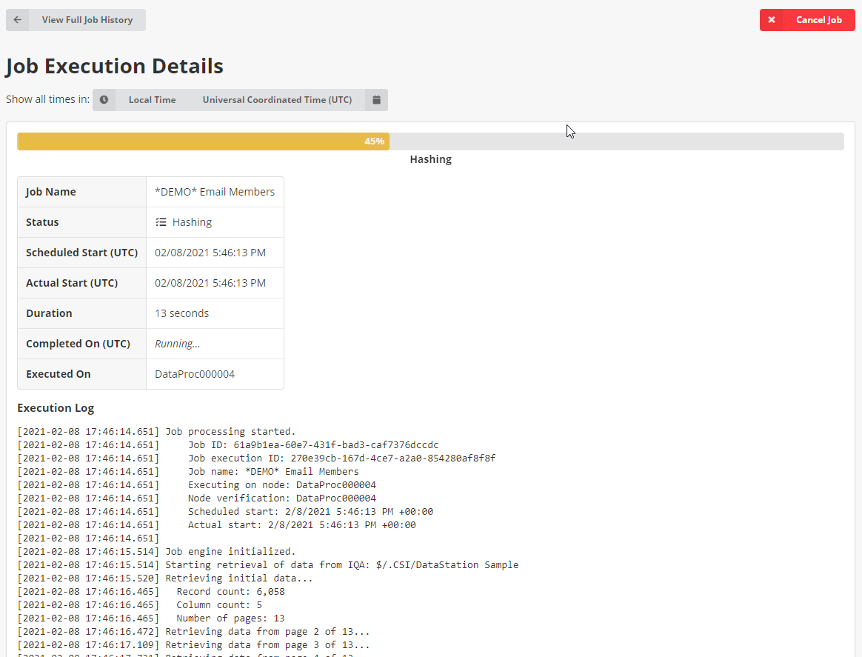This screenshot has height=657, width=862.
Task: Click the Execution Log heading
Action: coord(56,408)
